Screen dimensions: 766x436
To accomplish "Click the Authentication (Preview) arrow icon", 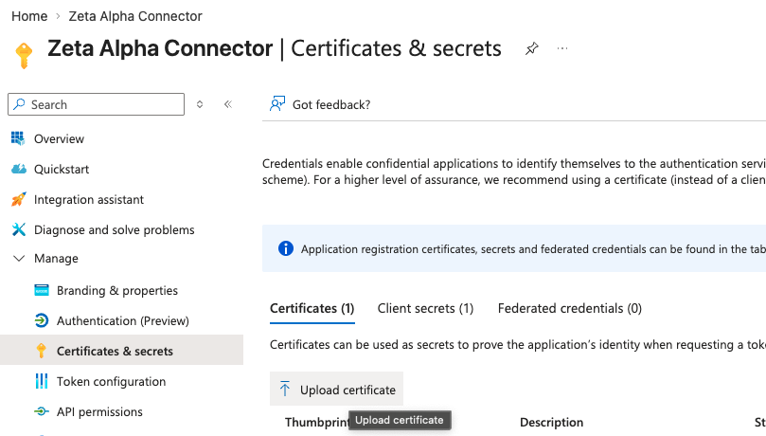I will point(42,320).
